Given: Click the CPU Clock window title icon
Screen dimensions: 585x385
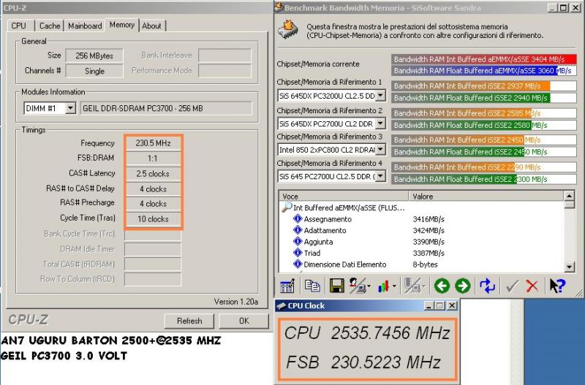Looking at the screenshot, I should click(282, 305).
